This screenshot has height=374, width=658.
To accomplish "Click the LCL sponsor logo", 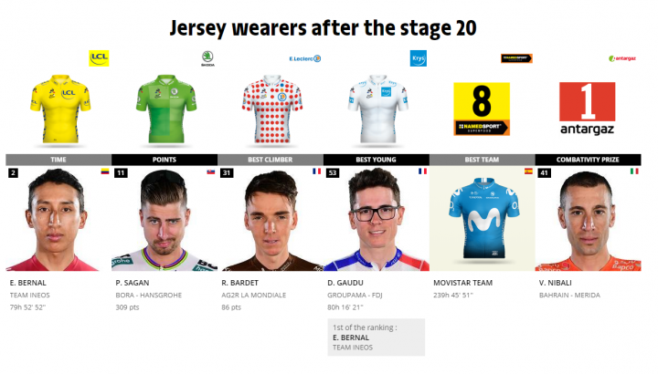I will 99,58.
